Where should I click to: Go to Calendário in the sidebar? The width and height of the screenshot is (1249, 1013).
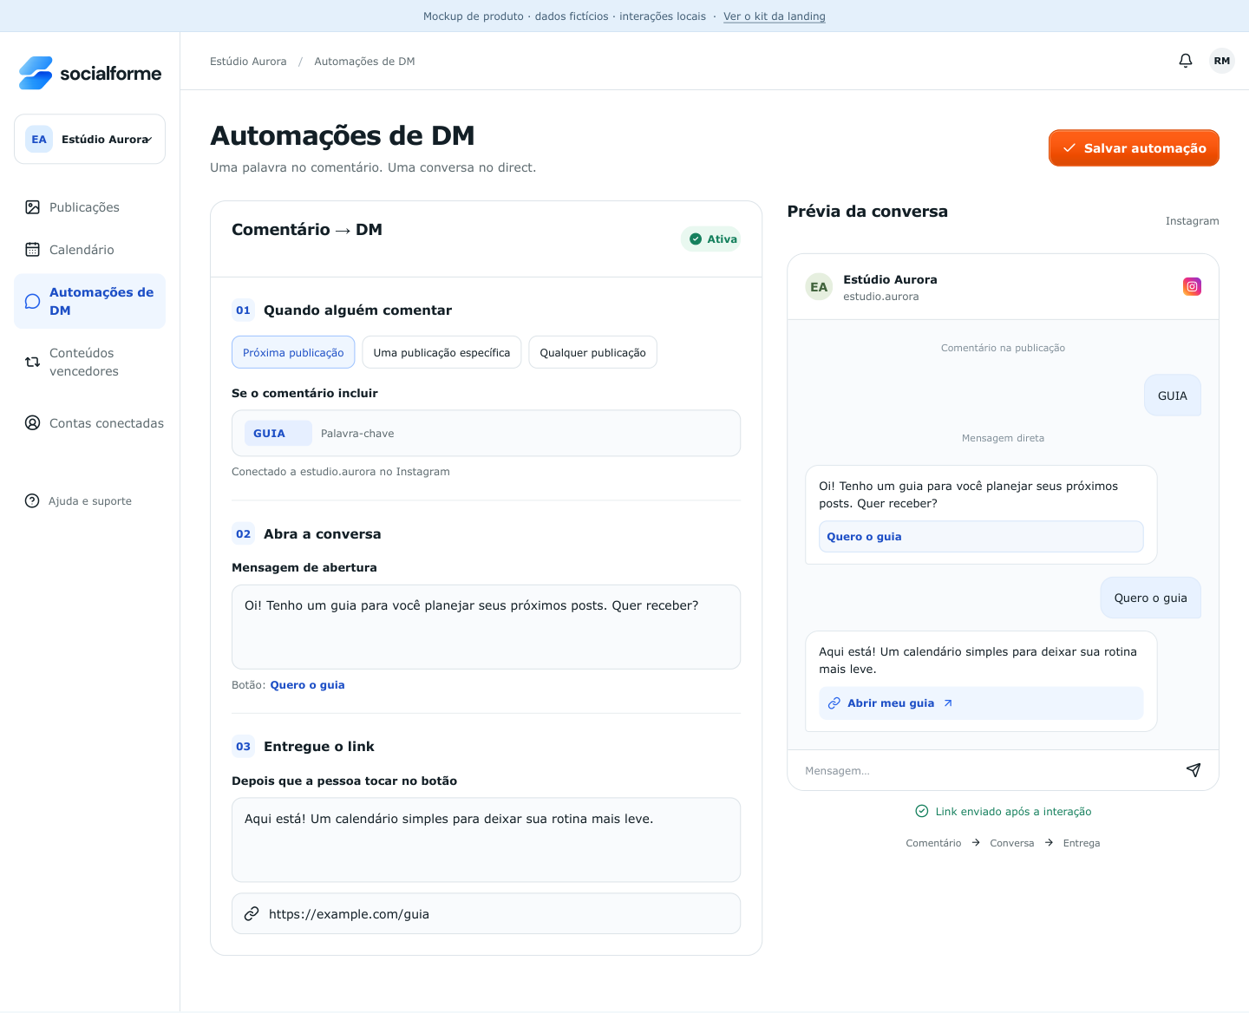(89, 250)
